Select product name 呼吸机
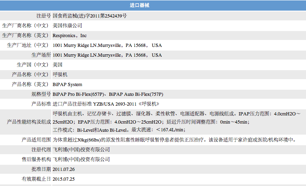This screenshot has width=306, height=186. (x=60, y=74)
